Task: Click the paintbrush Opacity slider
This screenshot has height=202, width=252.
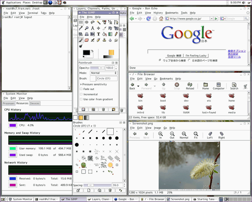Action: point(97,68)
